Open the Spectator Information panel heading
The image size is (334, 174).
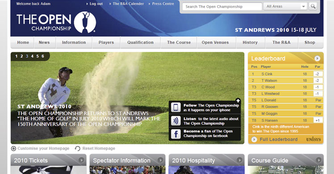121,161
